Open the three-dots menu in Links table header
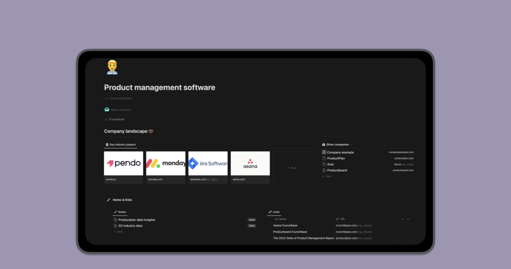This screenshot has height=269, width=511. click(x=408, y=219)
